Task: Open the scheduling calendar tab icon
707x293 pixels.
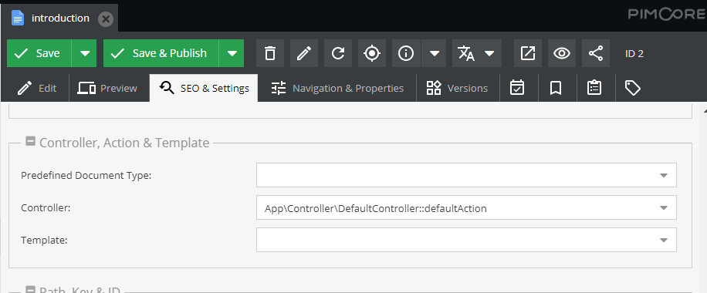Action: 517,88
